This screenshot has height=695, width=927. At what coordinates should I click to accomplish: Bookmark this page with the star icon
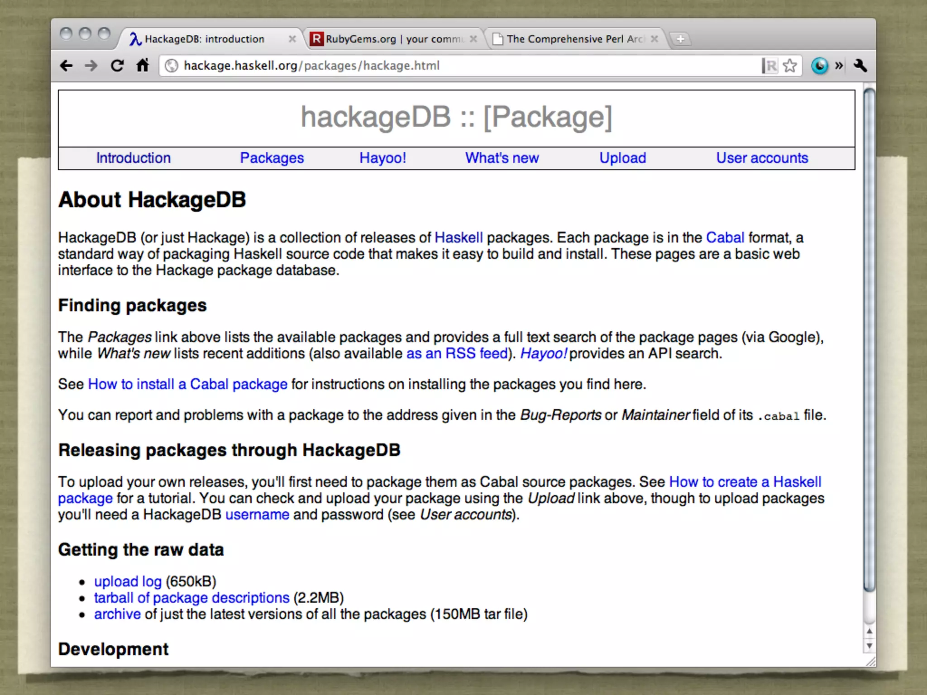click(790, 66)
